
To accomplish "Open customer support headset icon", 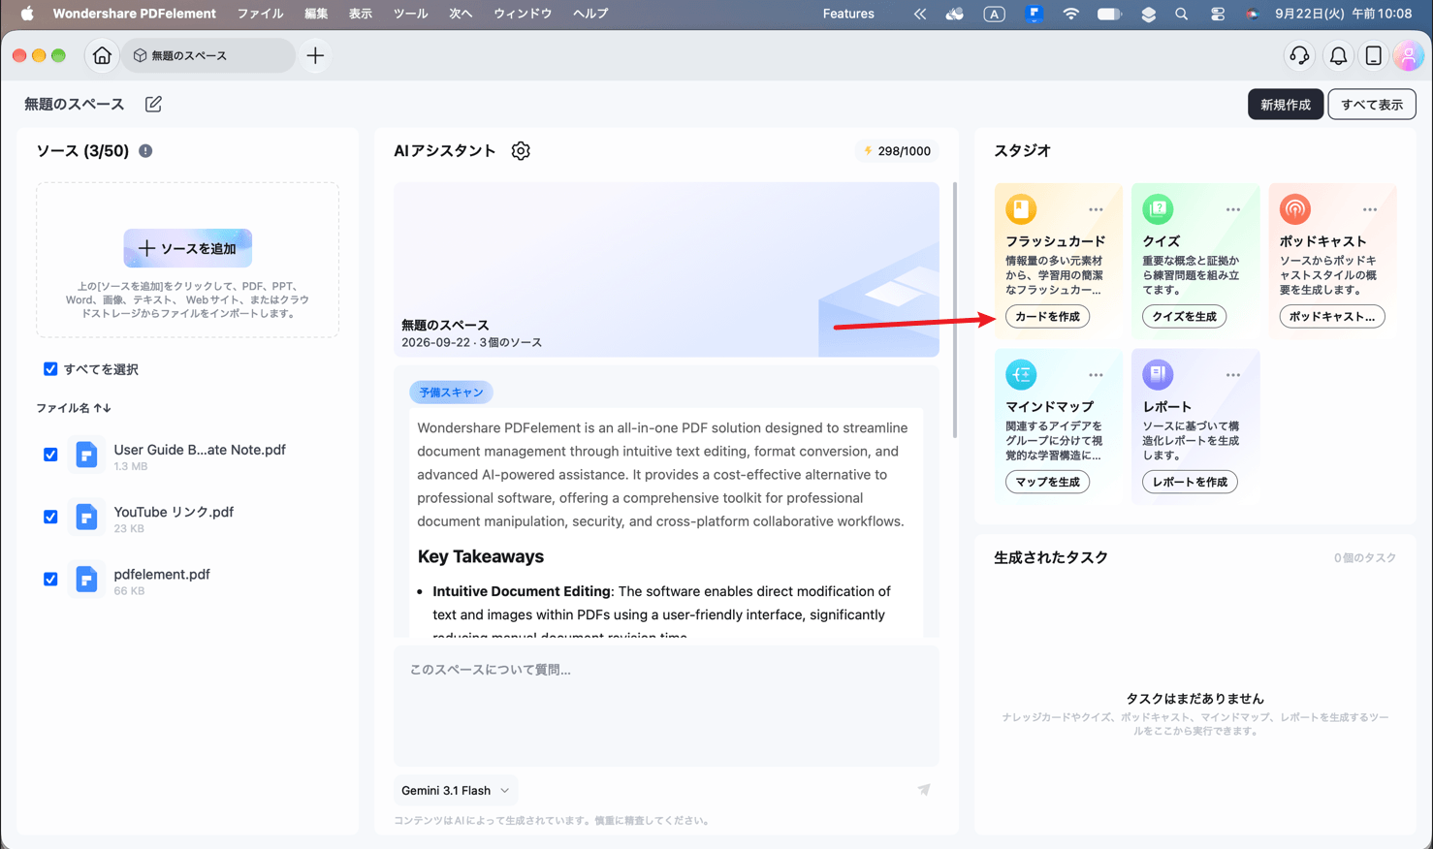I will (1299, 56).
